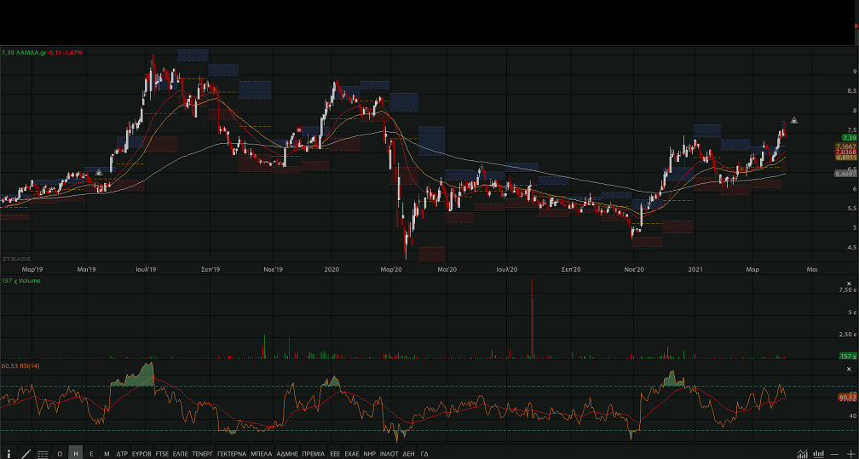Image resolution: width=859 pixels, height=459 pixels.
Task: Open the ΕΥΡΩΒ symbol tab
Action: [141, 454]
